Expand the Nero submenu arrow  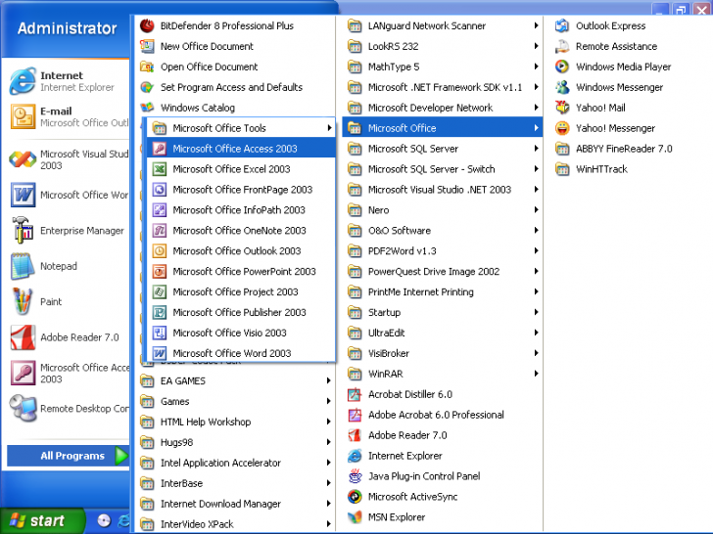536,209
